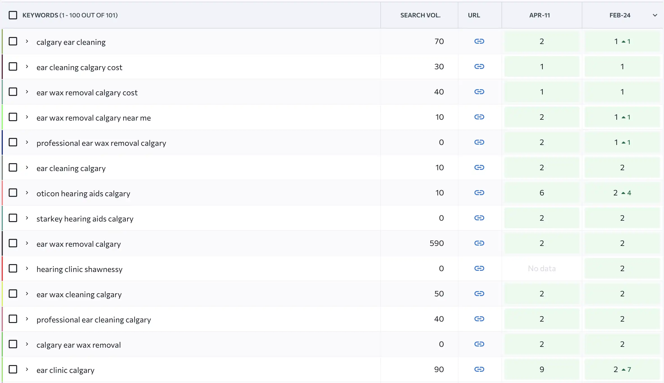664x383 pixels.
Task: Open URL link for calgary ear cleaning
Action: (479, 41)
